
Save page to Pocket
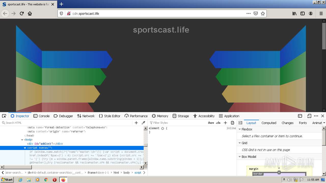click(x=256, y=13)
